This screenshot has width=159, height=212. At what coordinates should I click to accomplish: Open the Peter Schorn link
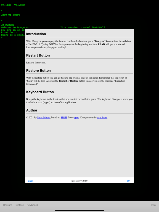click(44, 117)
